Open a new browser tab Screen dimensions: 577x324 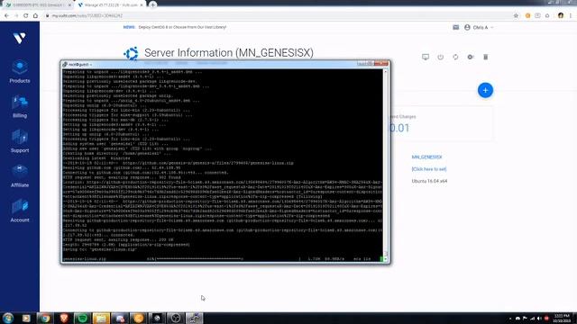pyautogui.click(x=152, y=4)
